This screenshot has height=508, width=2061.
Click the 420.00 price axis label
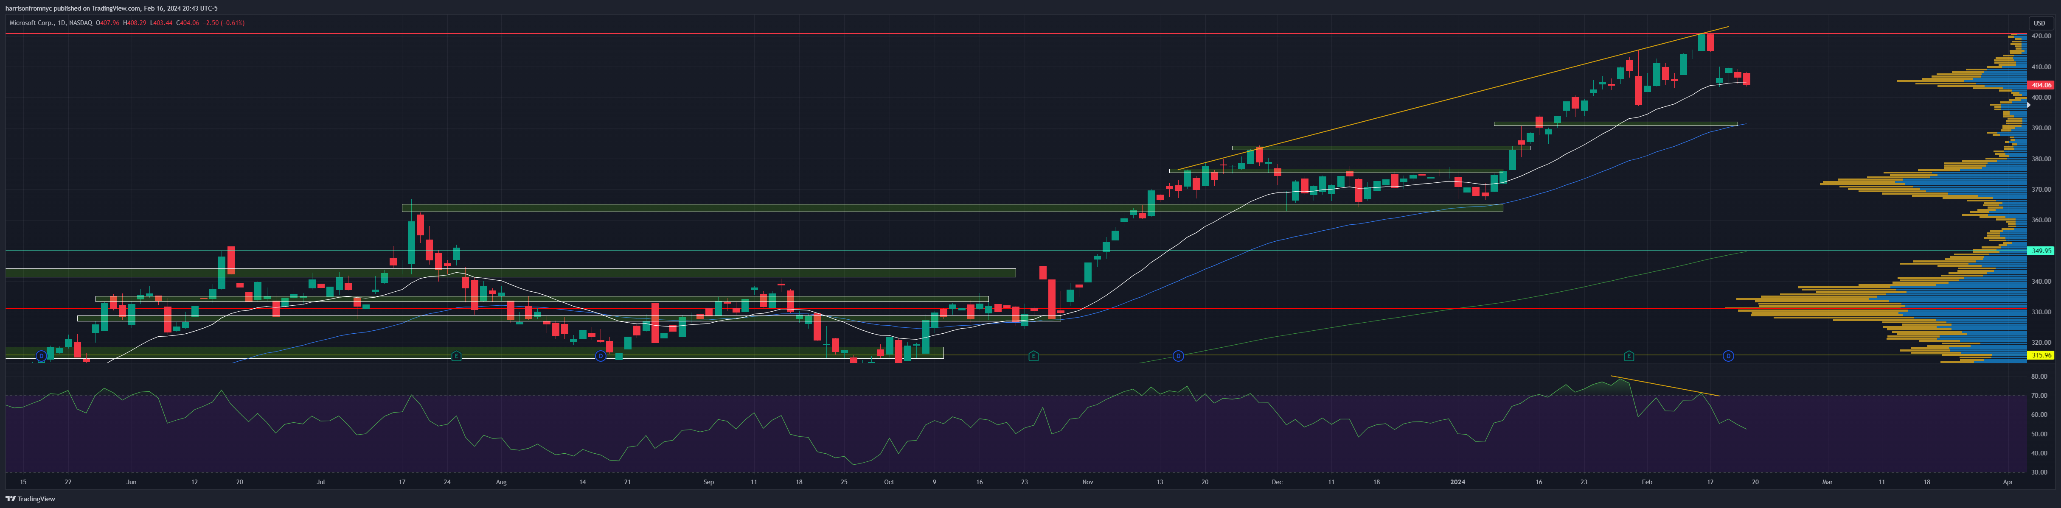[x=2041, y=37]
